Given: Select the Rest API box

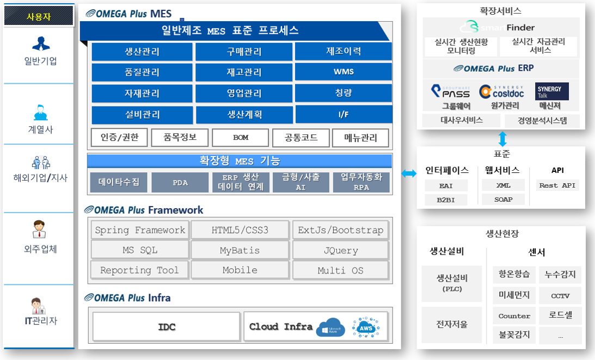Looking at the screenshot, I should pos(557,185).
